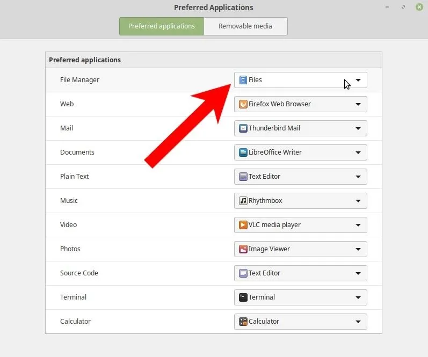Expand the Music dropdown arrow

[x=358, y=201]
